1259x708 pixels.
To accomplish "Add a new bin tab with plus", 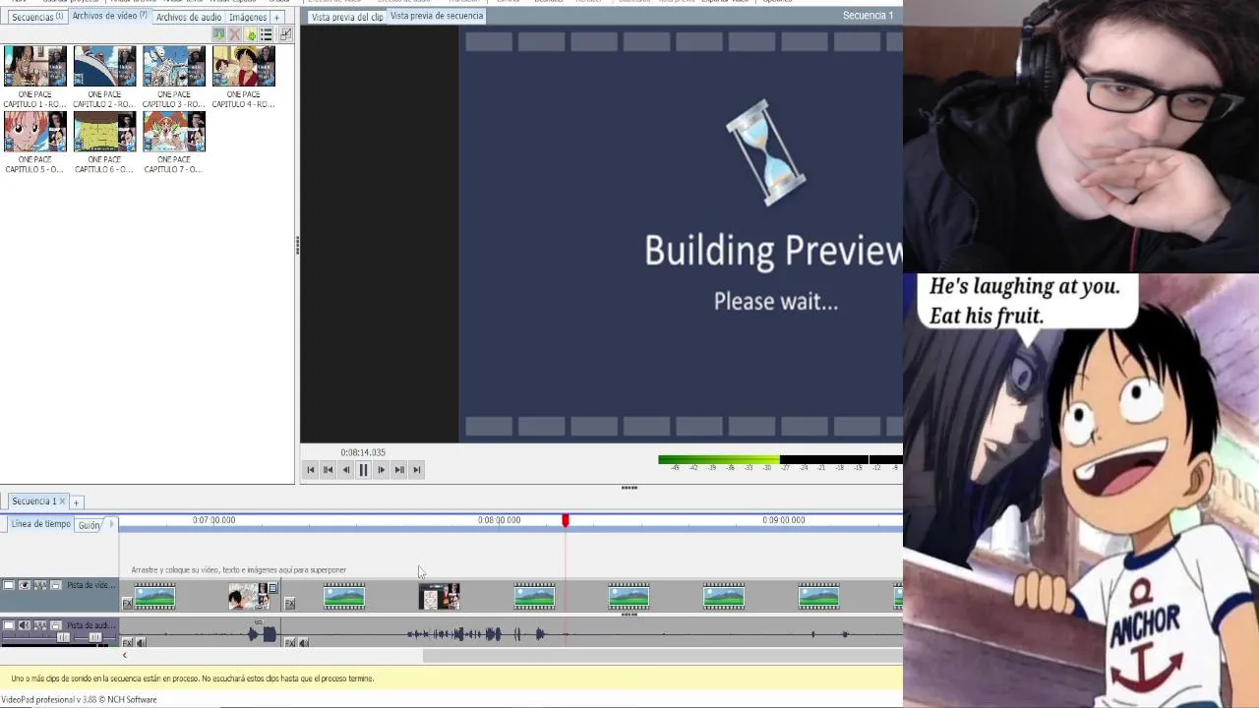I will [x=276, y=17].
